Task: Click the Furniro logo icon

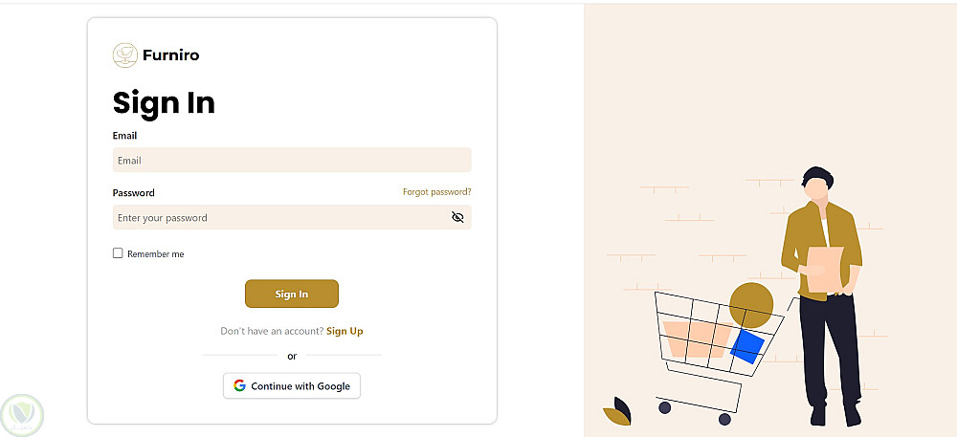Action: pos(124,55)
